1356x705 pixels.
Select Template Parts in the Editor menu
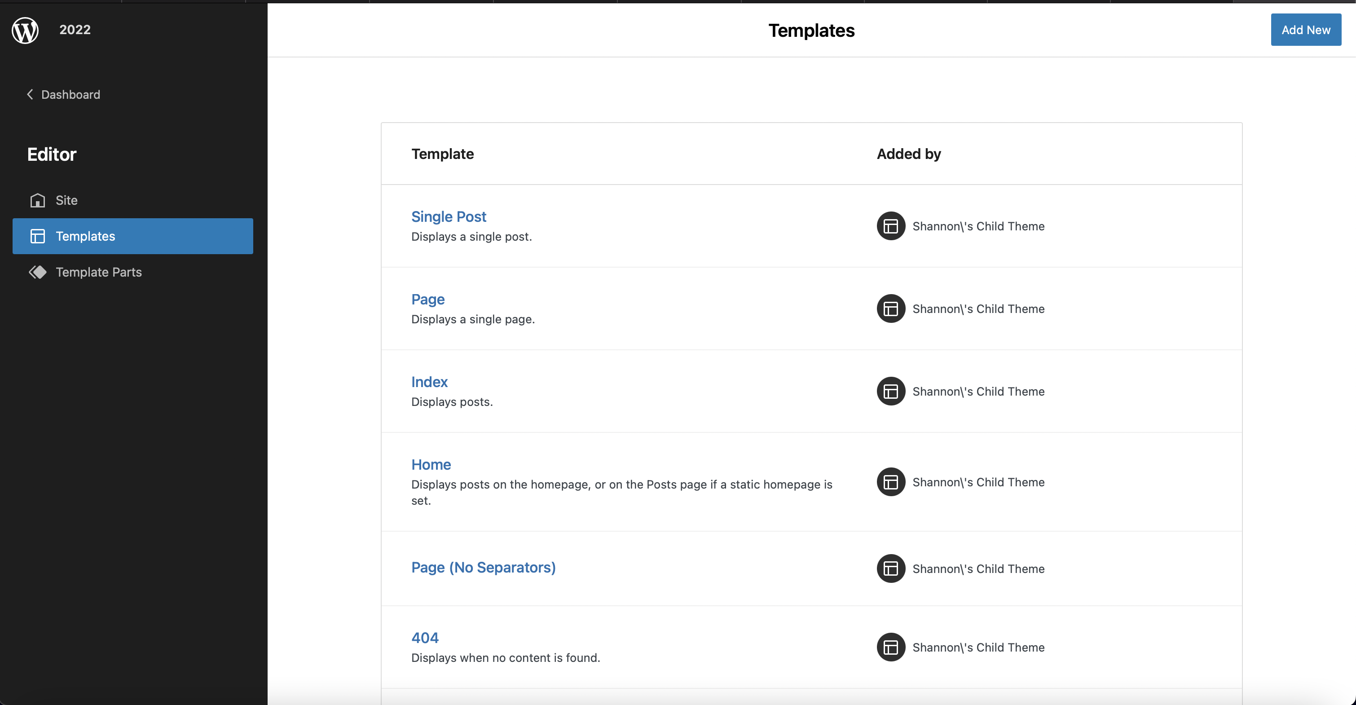click(98, 272)
